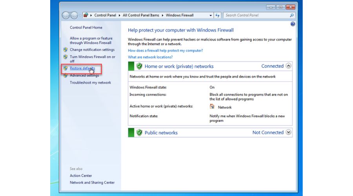353x196 pixels.
Task: Select the All Control Panel Items breadcrumb
Action: (x=141, y=15)
